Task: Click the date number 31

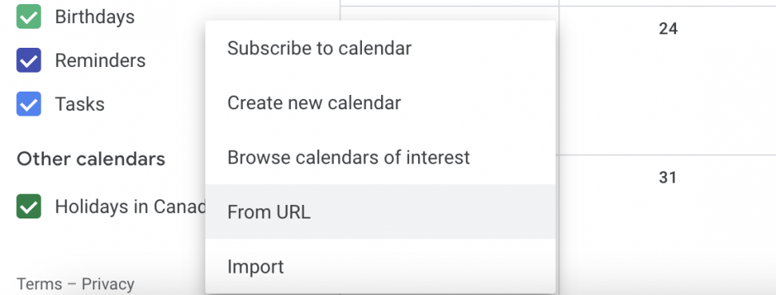Action: tap(668, 177)
